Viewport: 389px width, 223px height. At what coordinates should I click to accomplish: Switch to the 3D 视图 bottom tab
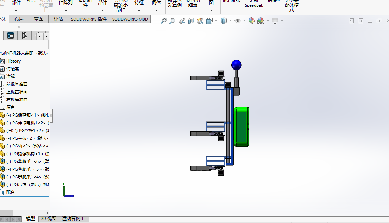pos(49,219)
